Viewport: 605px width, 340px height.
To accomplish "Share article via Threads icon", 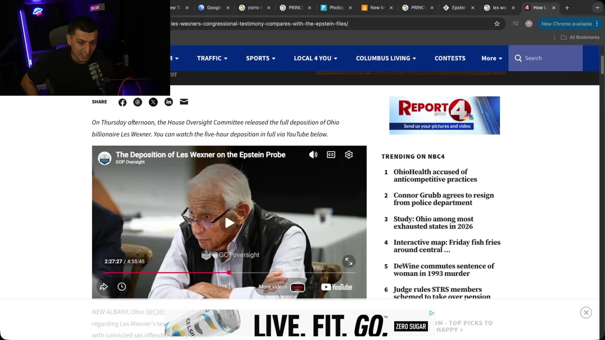I will tap(138, 102).
